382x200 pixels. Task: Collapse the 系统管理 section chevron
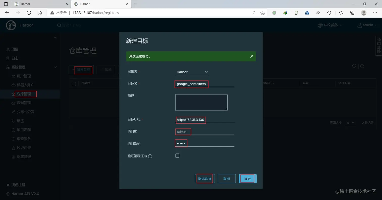pyautogui.click(x=55, y=67)
